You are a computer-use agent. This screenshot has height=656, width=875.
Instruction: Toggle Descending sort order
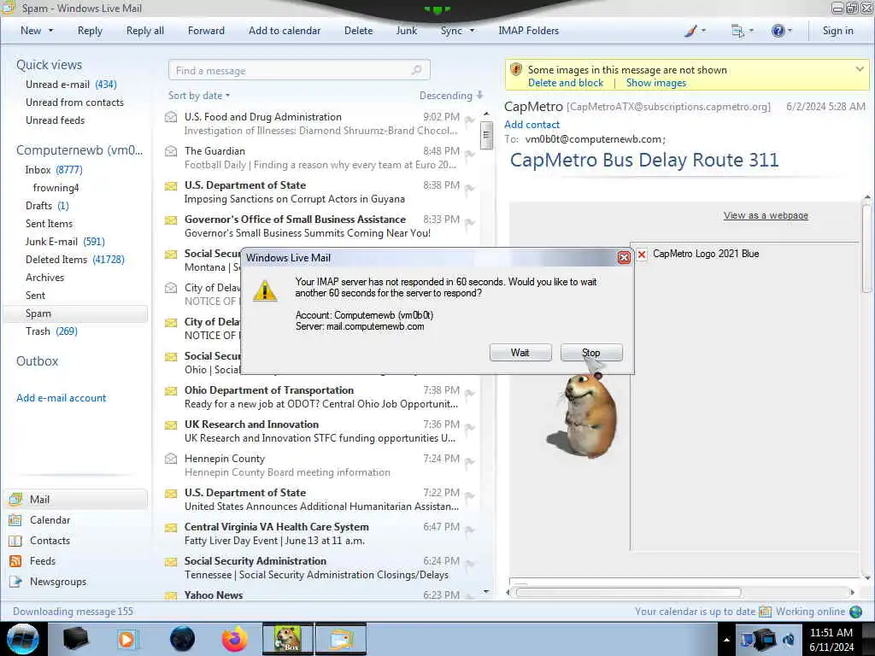[x=451, y=96]
